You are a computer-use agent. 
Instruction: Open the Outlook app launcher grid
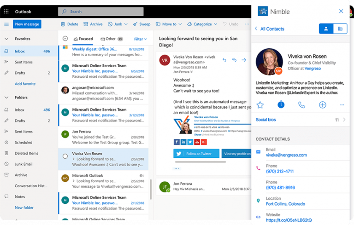(x=6, y=12)
